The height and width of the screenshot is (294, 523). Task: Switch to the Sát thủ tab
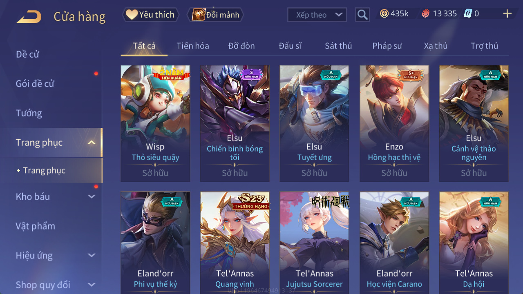338,46
